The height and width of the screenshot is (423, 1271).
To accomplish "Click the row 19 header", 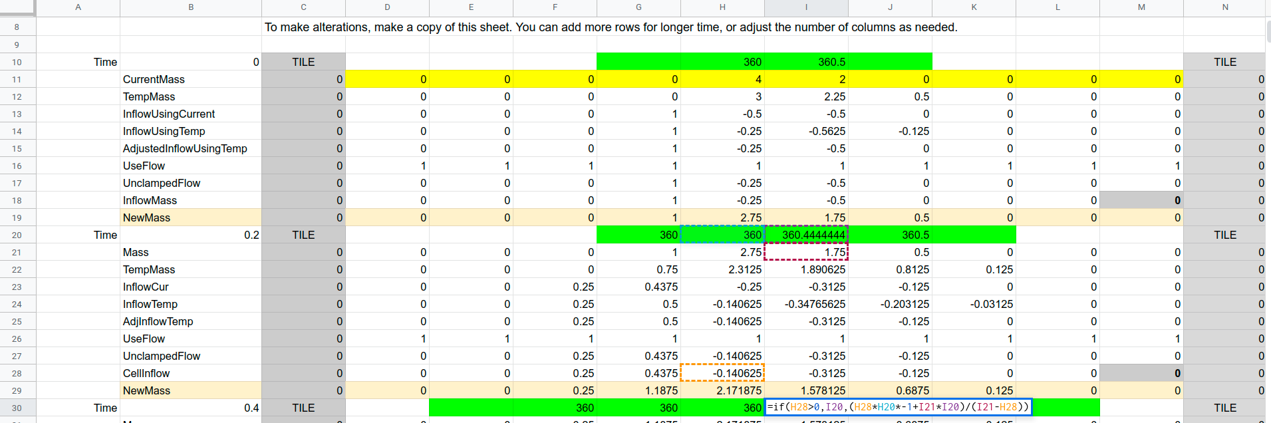I will point(17,217).
